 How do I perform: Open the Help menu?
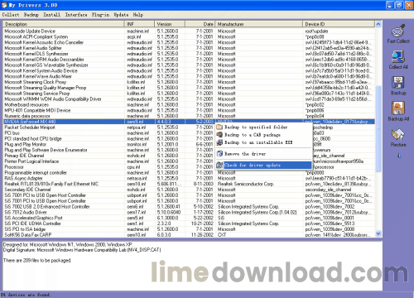(x=138, y=15)
